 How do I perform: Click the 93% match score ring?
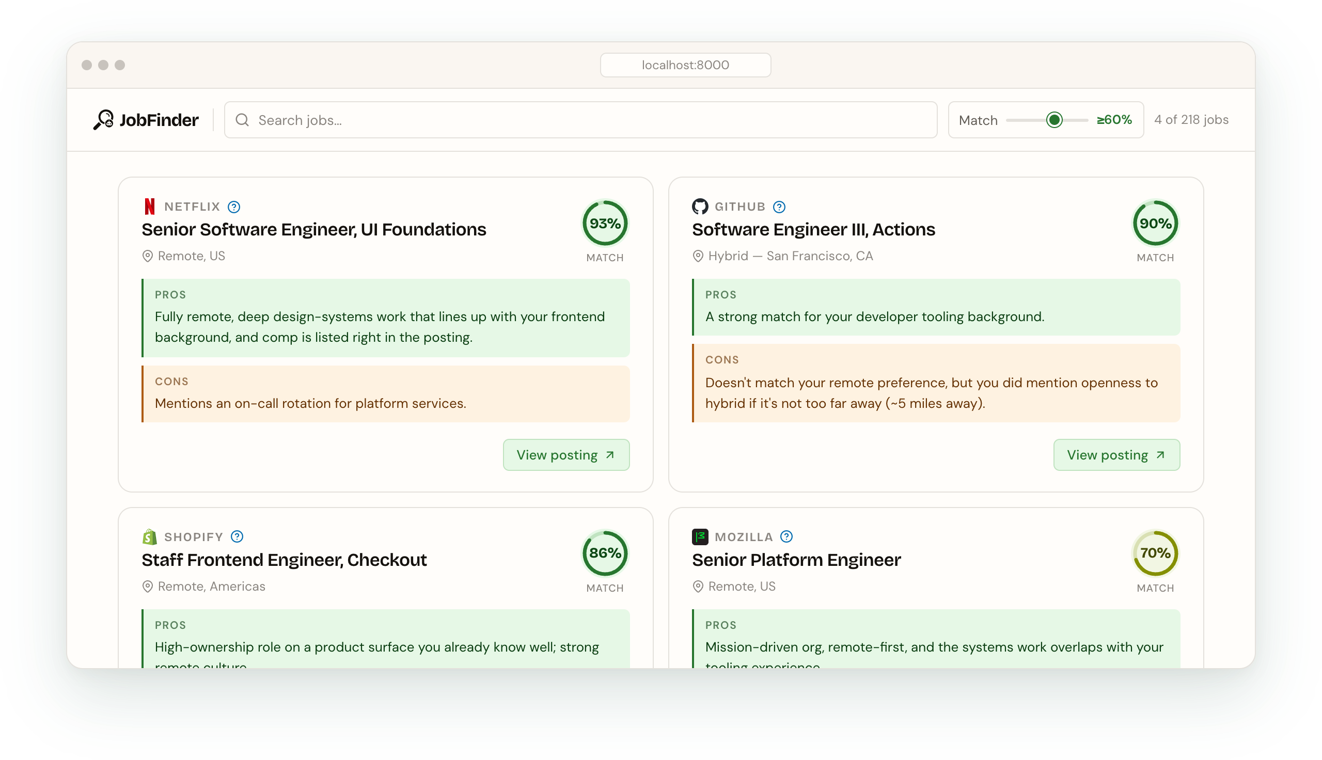tap(605, 224)
